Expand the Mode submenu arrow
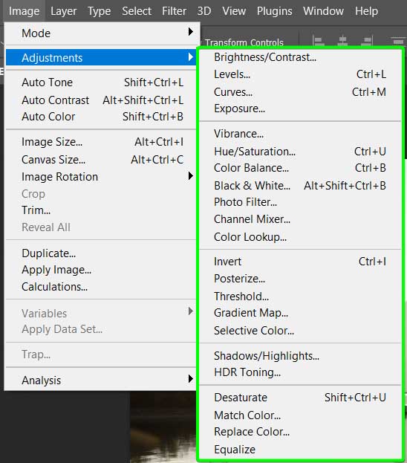 click(191, 32)
